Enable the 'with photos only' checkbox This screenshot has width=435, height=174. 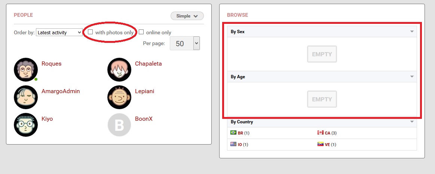click(x=90, y=32)
